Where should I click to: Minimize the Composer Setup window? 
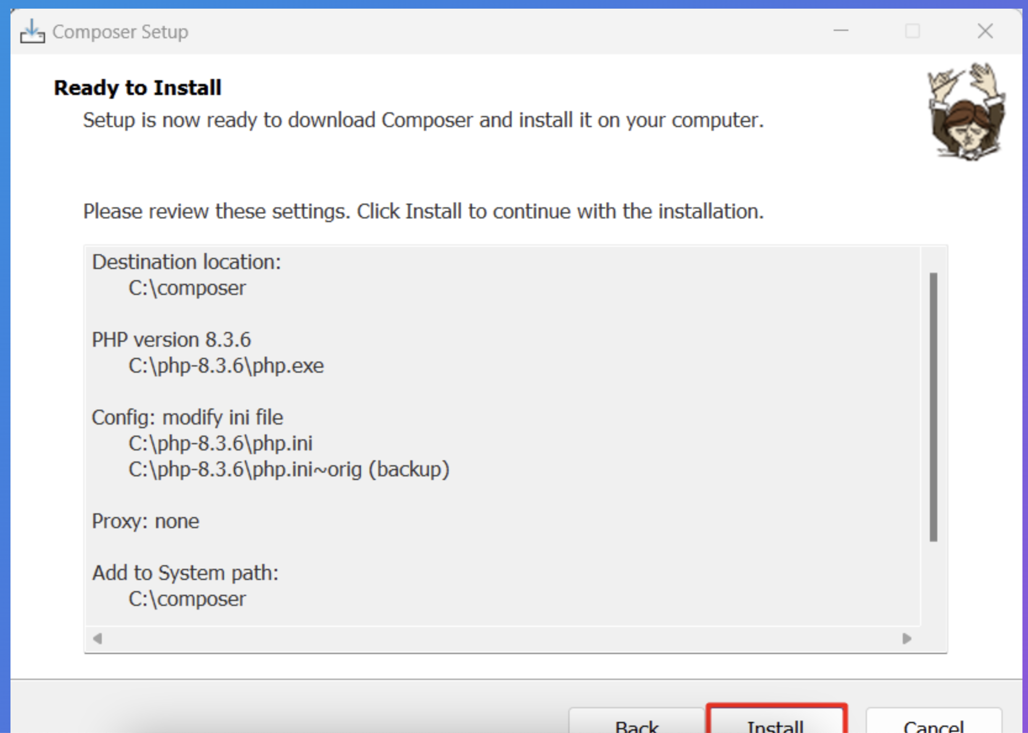841,31
